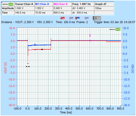This screenshot has height=116, width=136.
Task: Select the black tracer dot on red trace
Action: click(42, 49)
